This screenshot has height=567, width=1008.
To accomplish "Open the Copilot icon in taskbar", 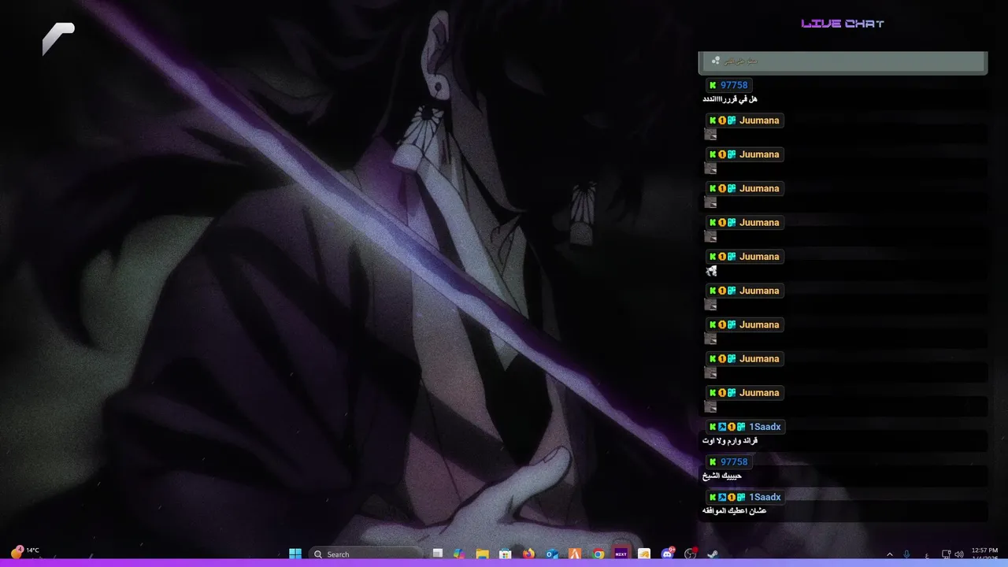I will pos(459,554).
